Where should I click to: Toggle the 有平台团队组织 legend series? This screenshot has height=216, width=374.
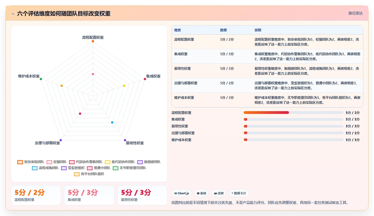point(89,174)
